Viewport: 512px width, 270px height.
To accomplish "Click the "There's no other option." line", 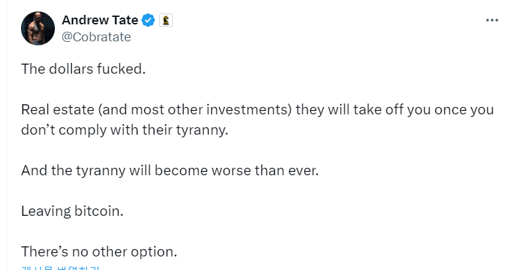I will pos(99,252).
